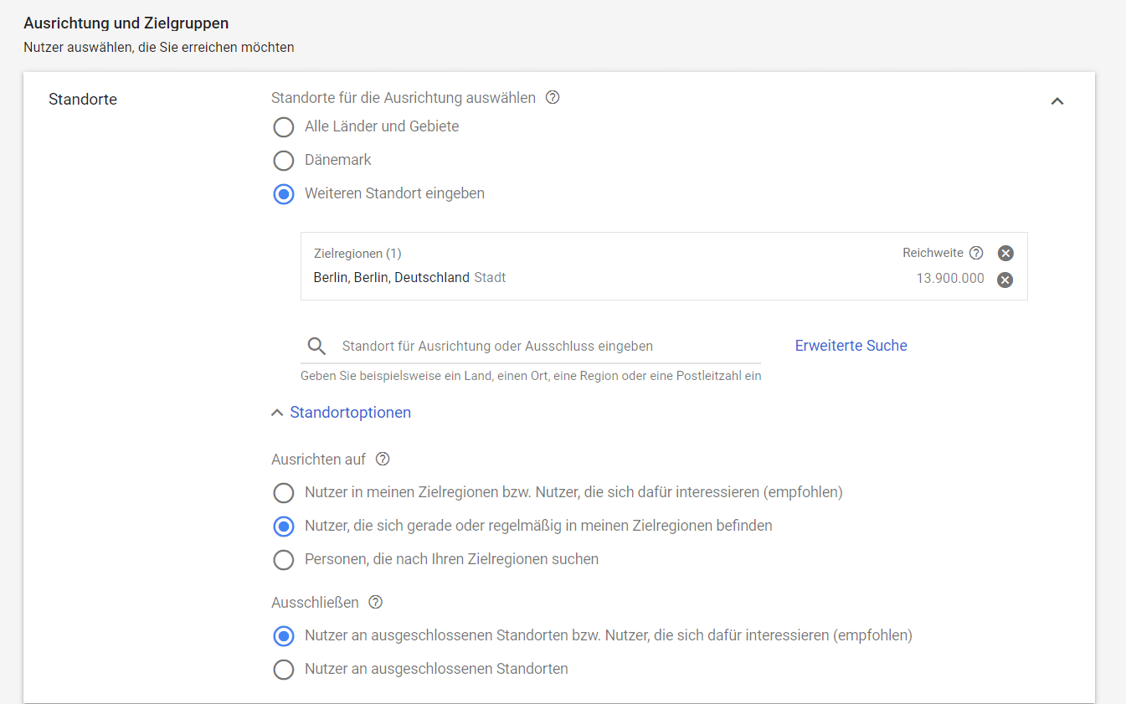Click Berlin, Berlin, Deutschland target region entry
This screenshot has height=704, width=1126.
tap(391, 278)
